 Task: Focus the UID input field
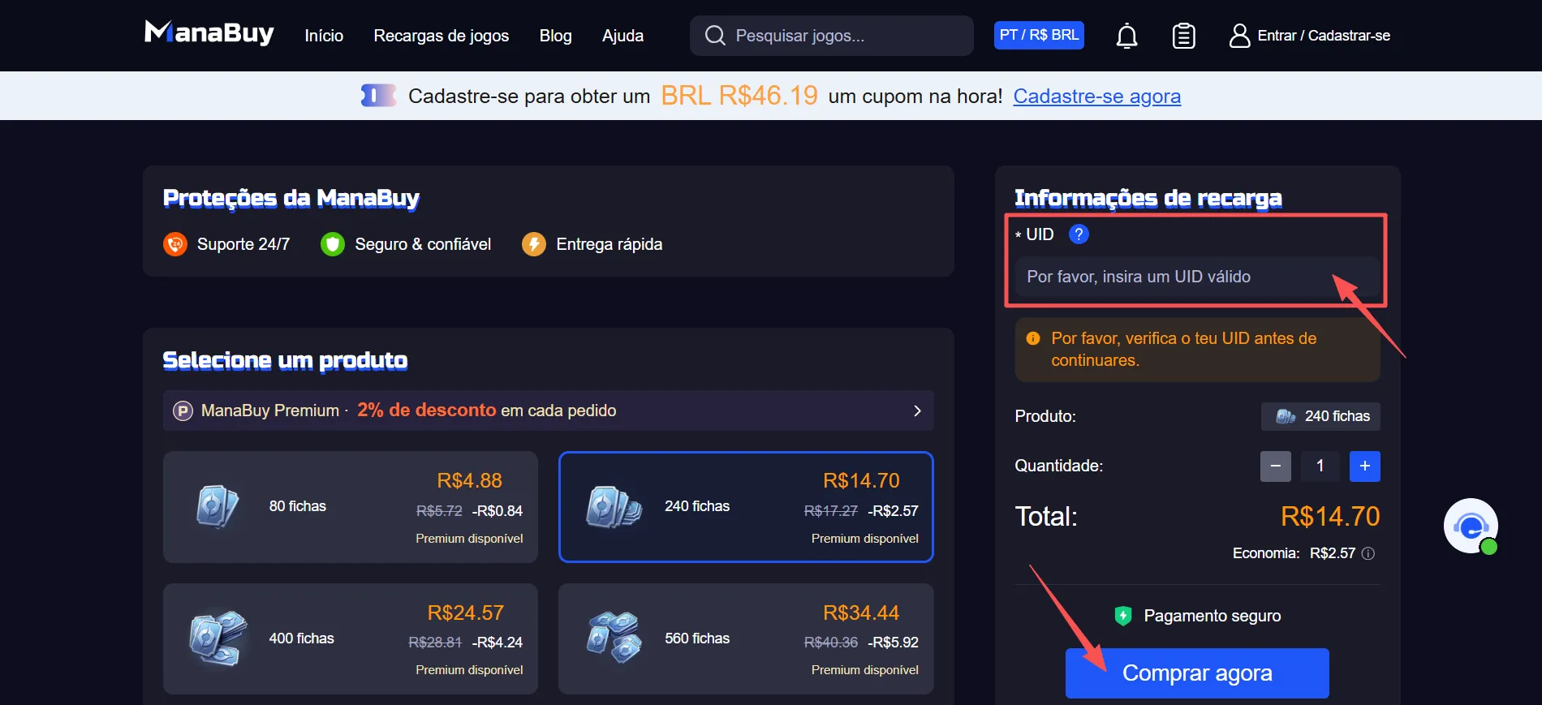[1197, 277]
